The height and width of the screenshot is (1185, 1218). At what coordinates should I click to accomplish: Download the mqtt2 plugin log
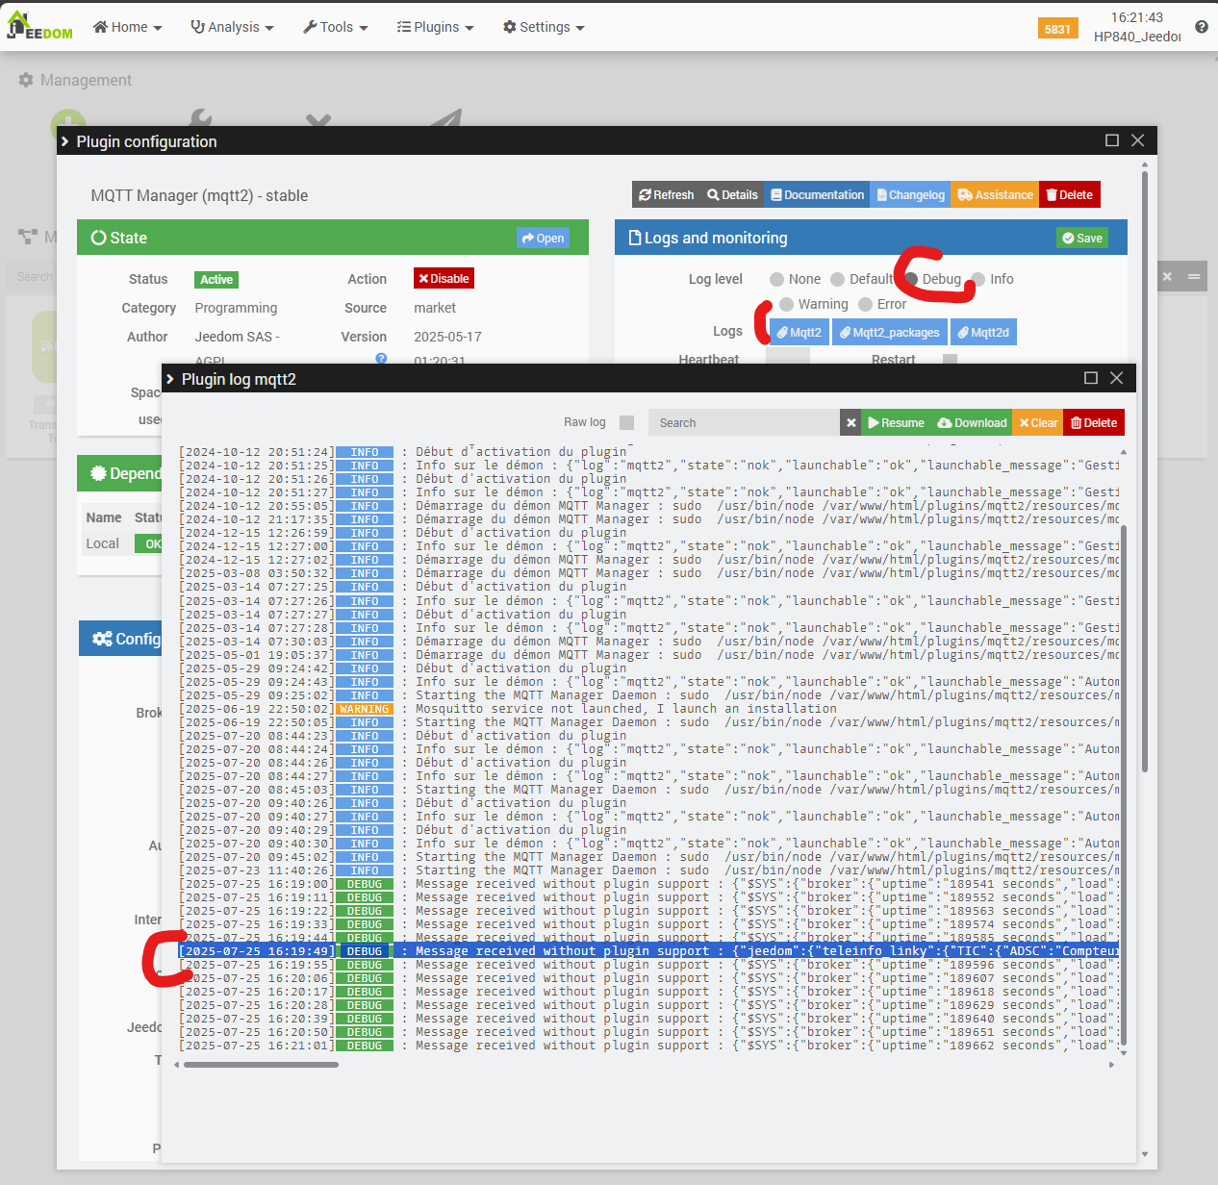click(x=972, y=423)
